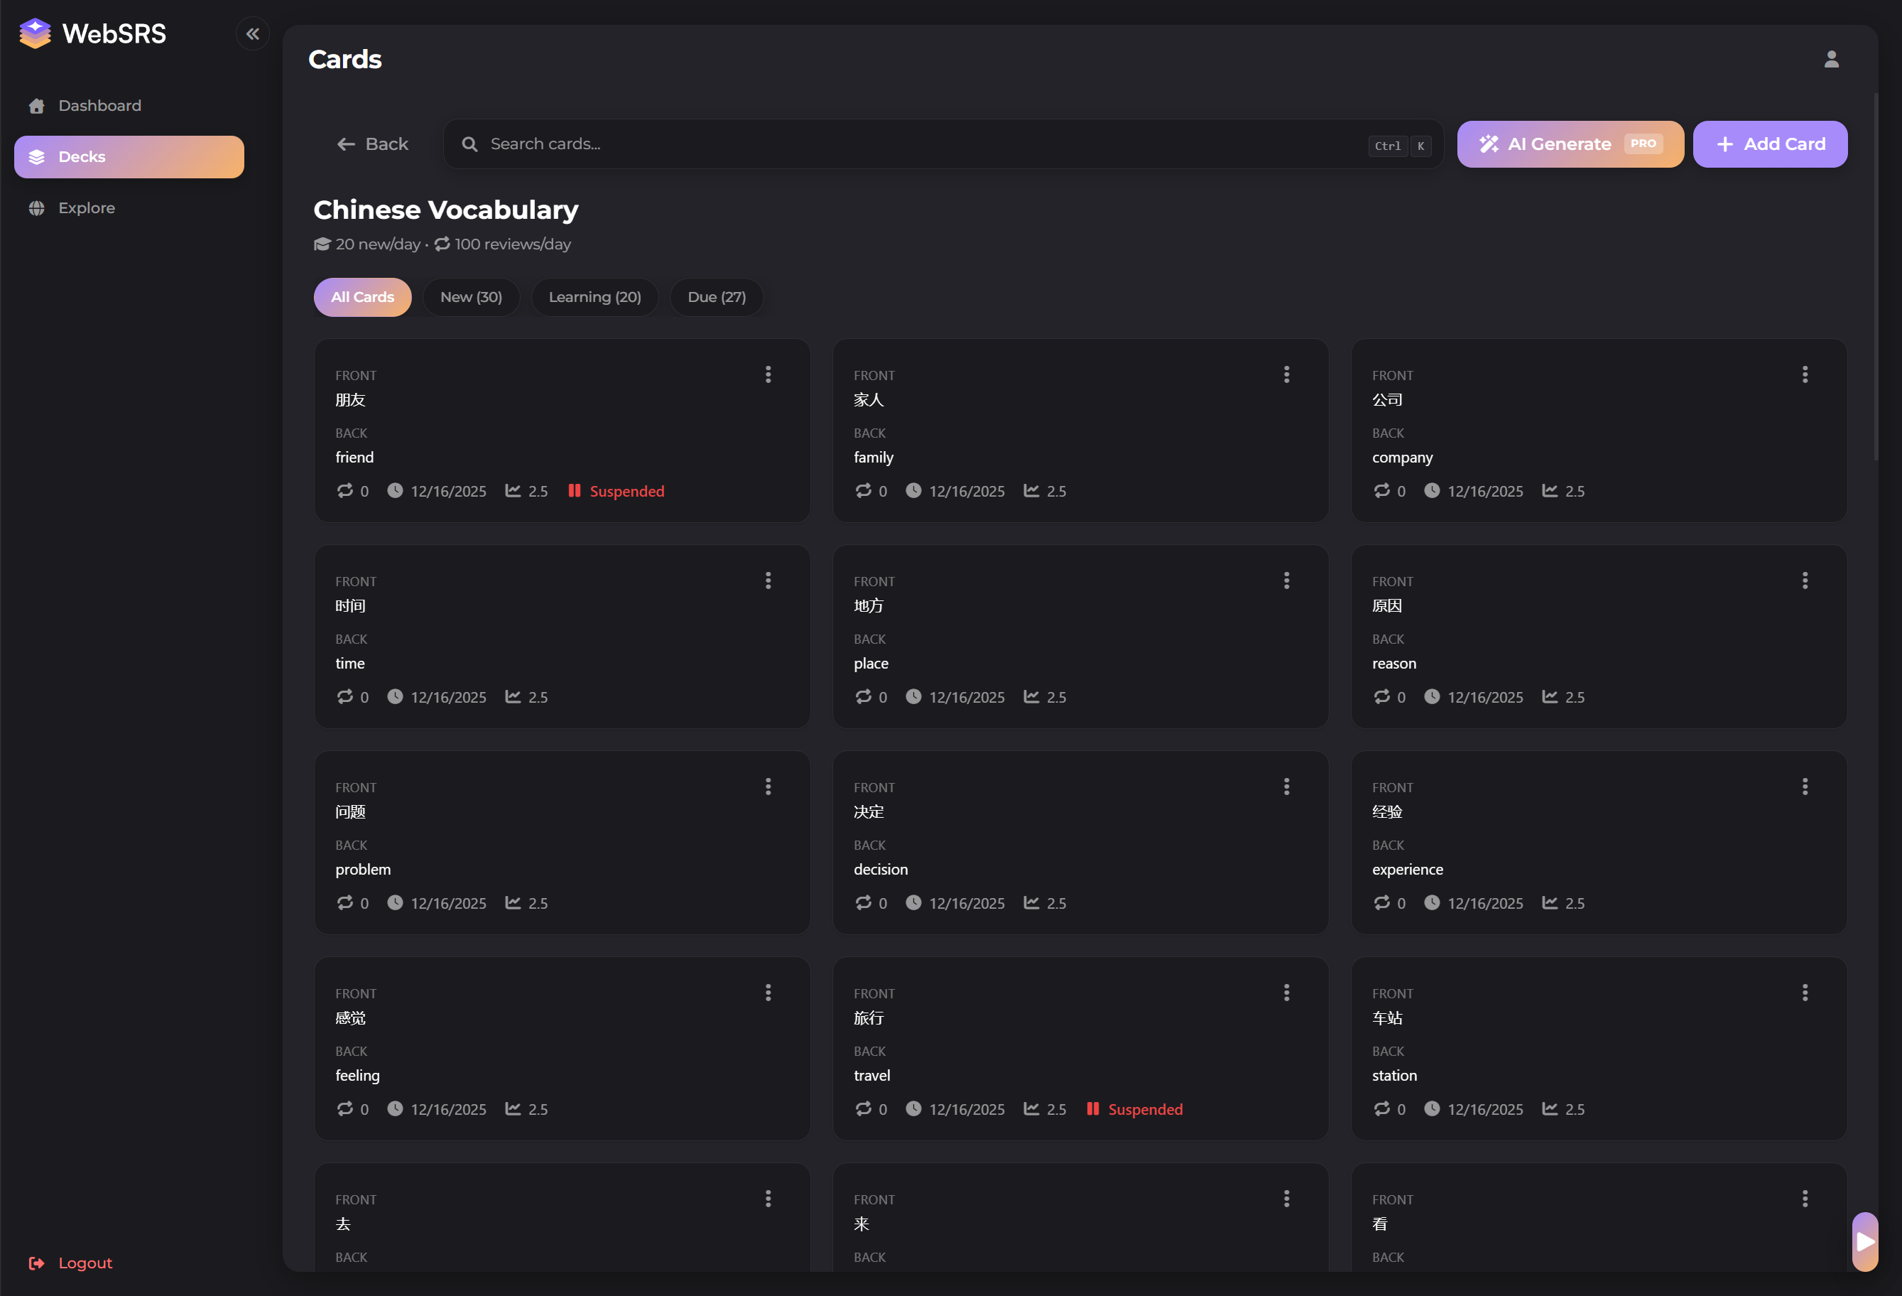
Task: Click the search magnifier icon
Action: pyautogui.click(x=469, y=144)
